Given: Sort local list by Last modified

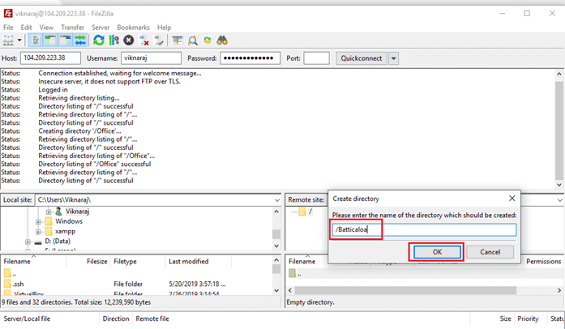Looking at the screenshot, I should (x=199, y=261).
